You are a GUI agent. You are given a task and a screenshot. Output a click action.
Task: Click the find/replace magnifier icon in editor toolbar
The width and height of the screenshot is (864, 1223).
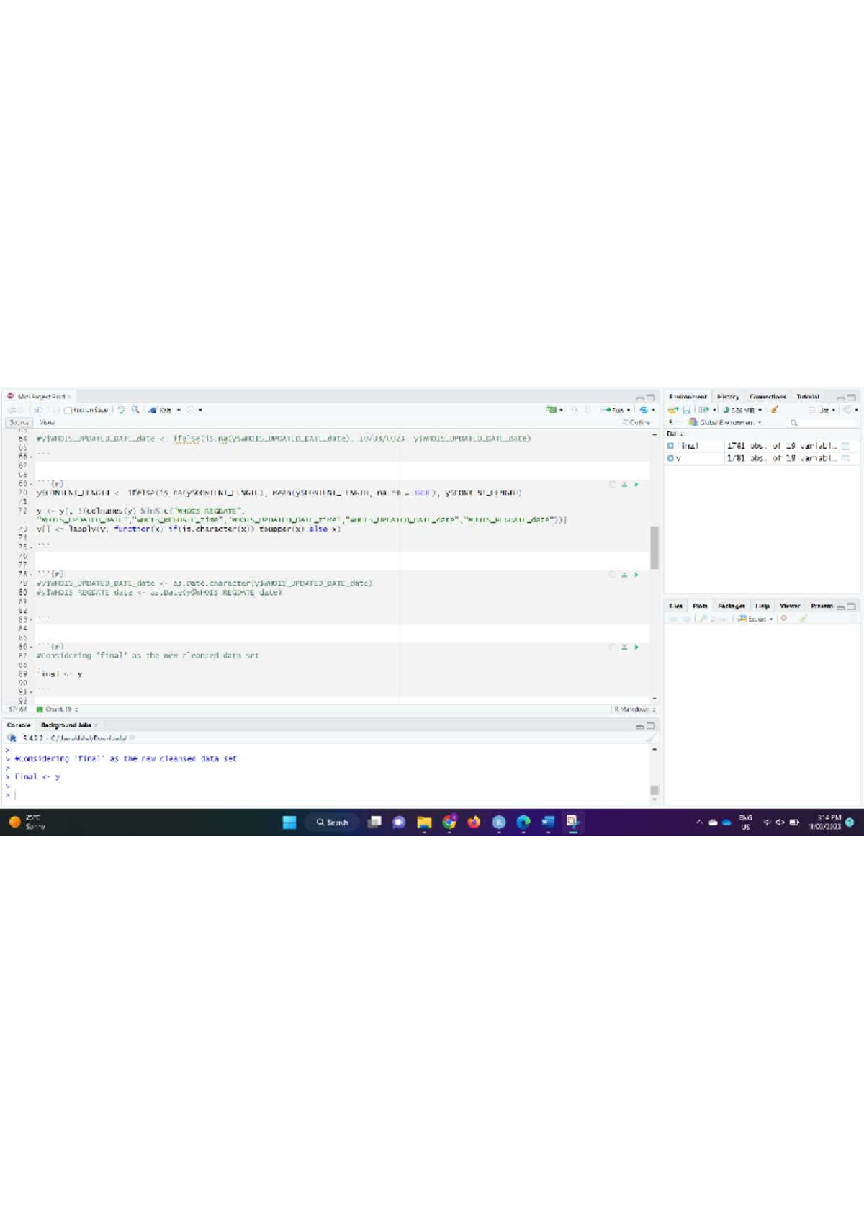(135, 410)
